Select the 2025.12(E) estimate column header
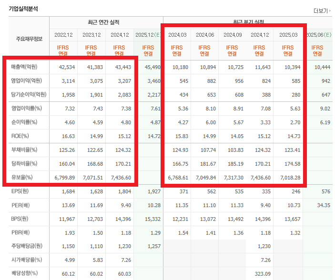 coord(148,35)
